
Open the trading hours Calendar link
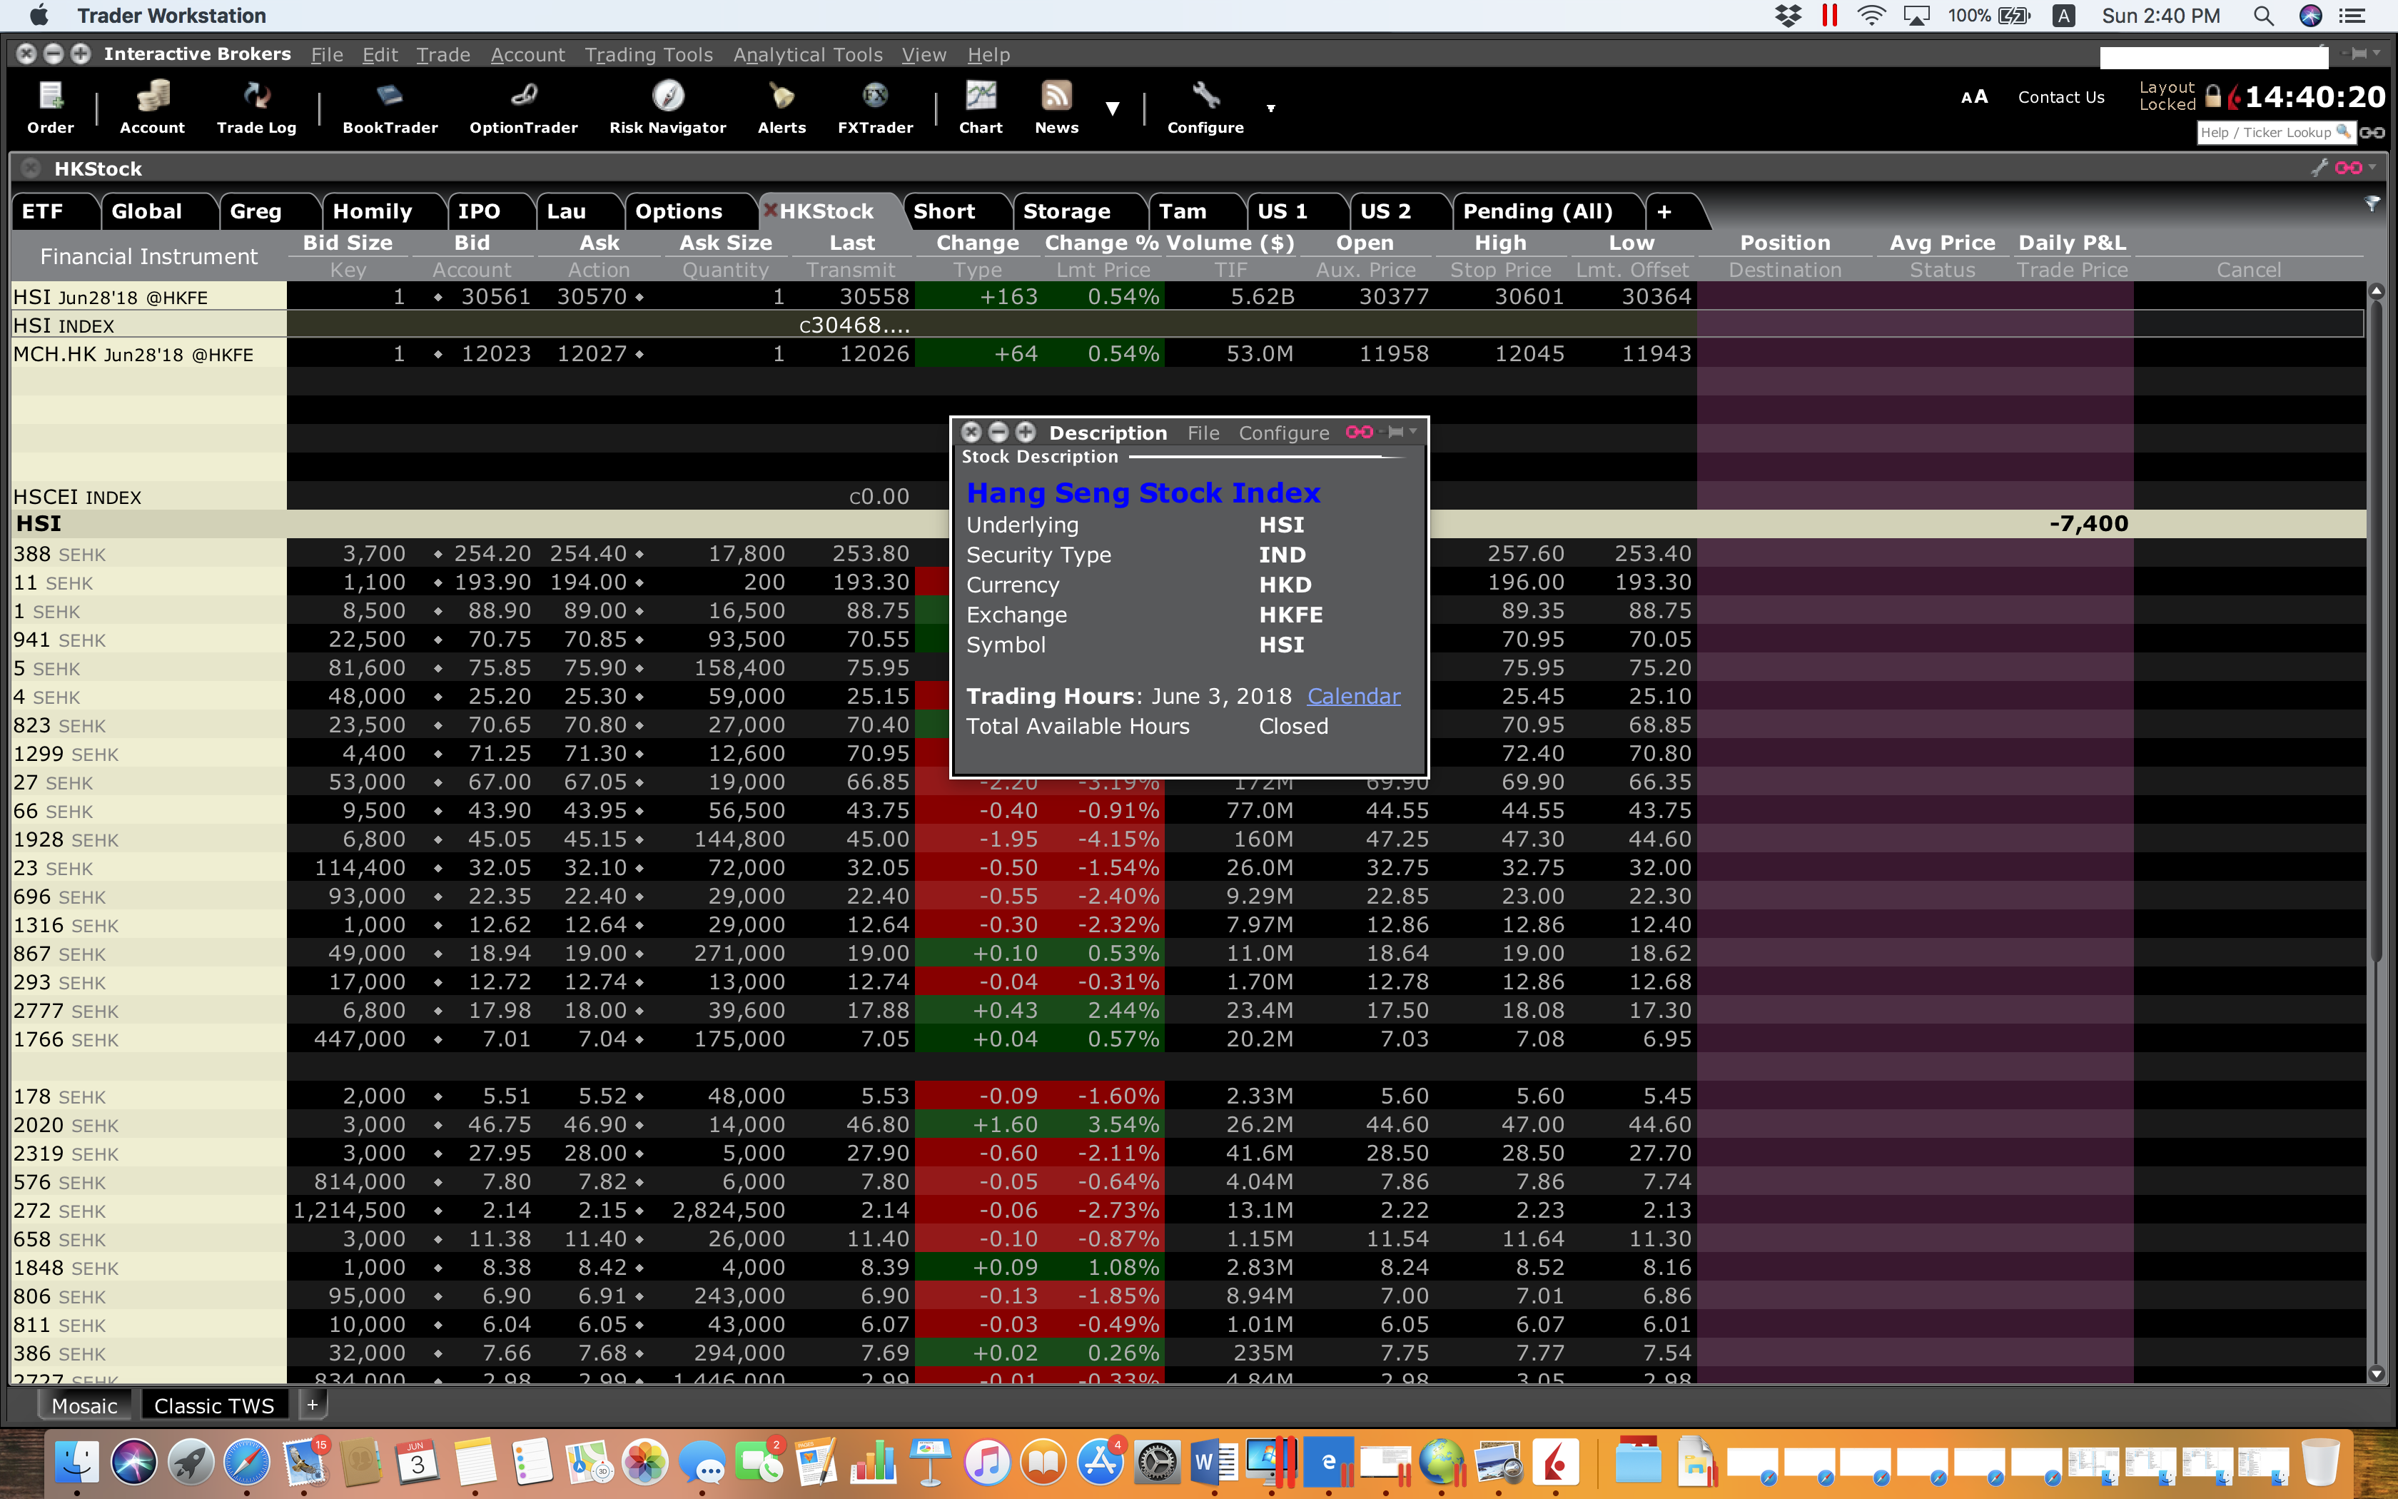[x=1354, y=696]
